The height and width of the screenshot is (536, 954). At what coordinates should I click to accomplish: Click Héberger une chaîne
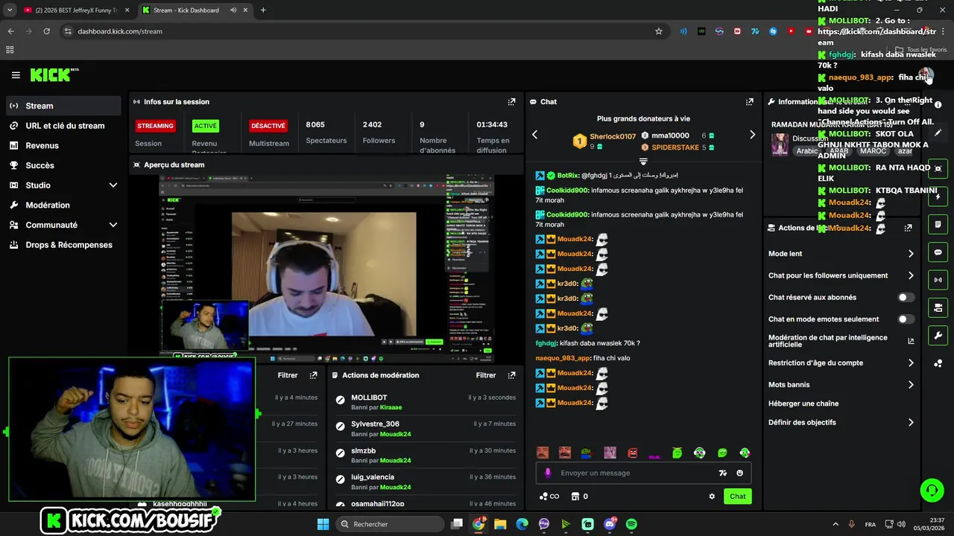[x=803, y=403]
